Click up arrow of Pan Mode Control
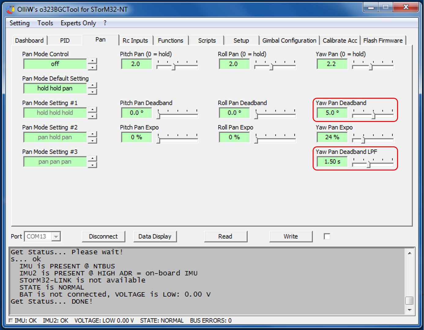Screen dimensions: 424x330 pyautogui.click(x=92, y=61)
